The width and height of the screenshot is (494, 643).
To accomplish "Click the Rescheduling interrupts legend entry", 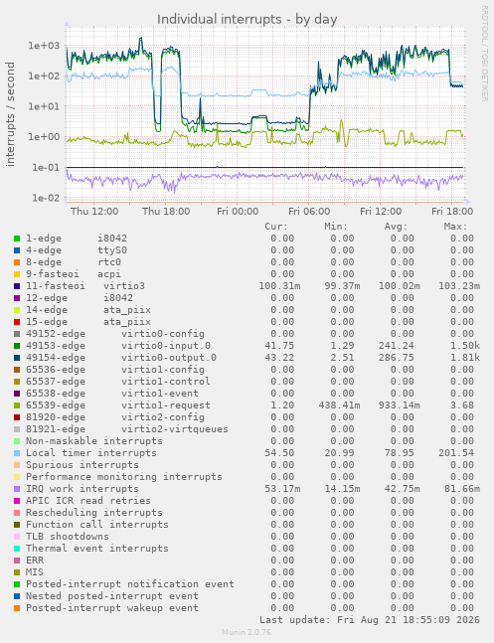I will point(94,513).
